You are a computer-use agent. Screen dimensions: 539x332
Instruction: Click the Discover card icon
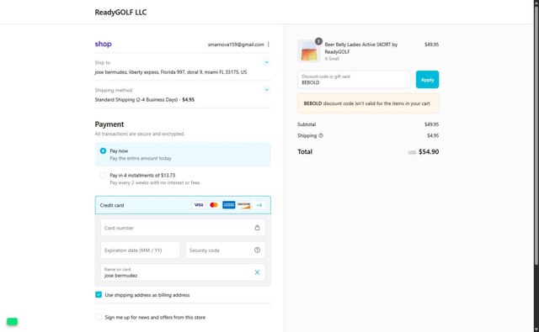point(243,205)
